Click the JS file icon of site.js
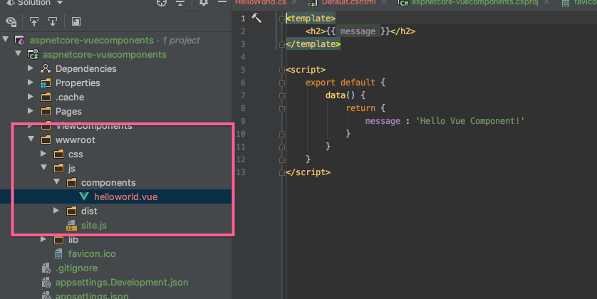The image size is (597, 299). (71, 225)
